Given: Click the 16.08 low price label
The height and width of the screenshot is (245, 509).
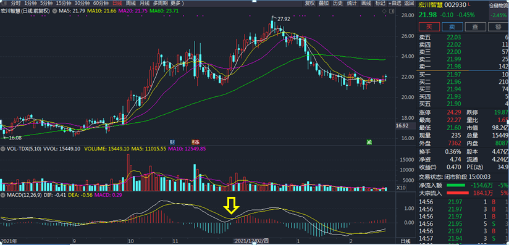Looking at the screenshot, I should click(15, 138).
